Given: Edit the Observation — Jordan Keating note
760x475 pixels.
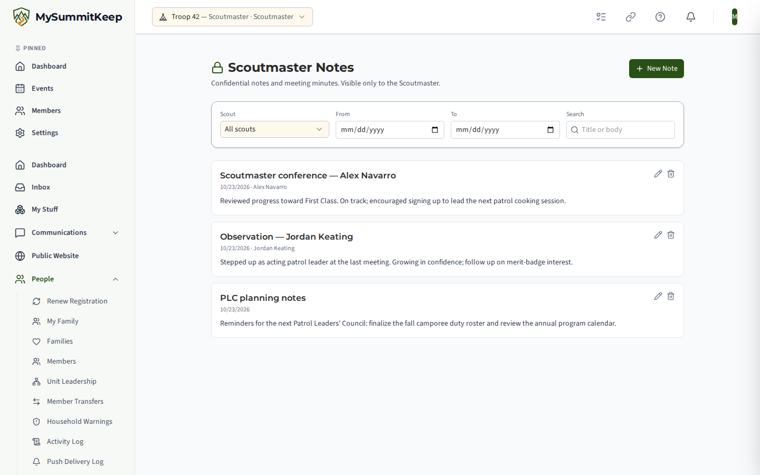Looking at the screenshot, I should pyautogui.click(x=658, y=235).
